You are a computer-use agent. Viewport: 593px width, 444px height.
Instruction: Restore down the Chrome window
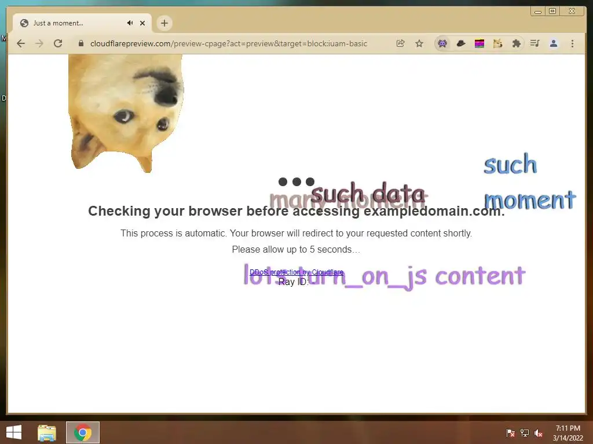(552, 12)
